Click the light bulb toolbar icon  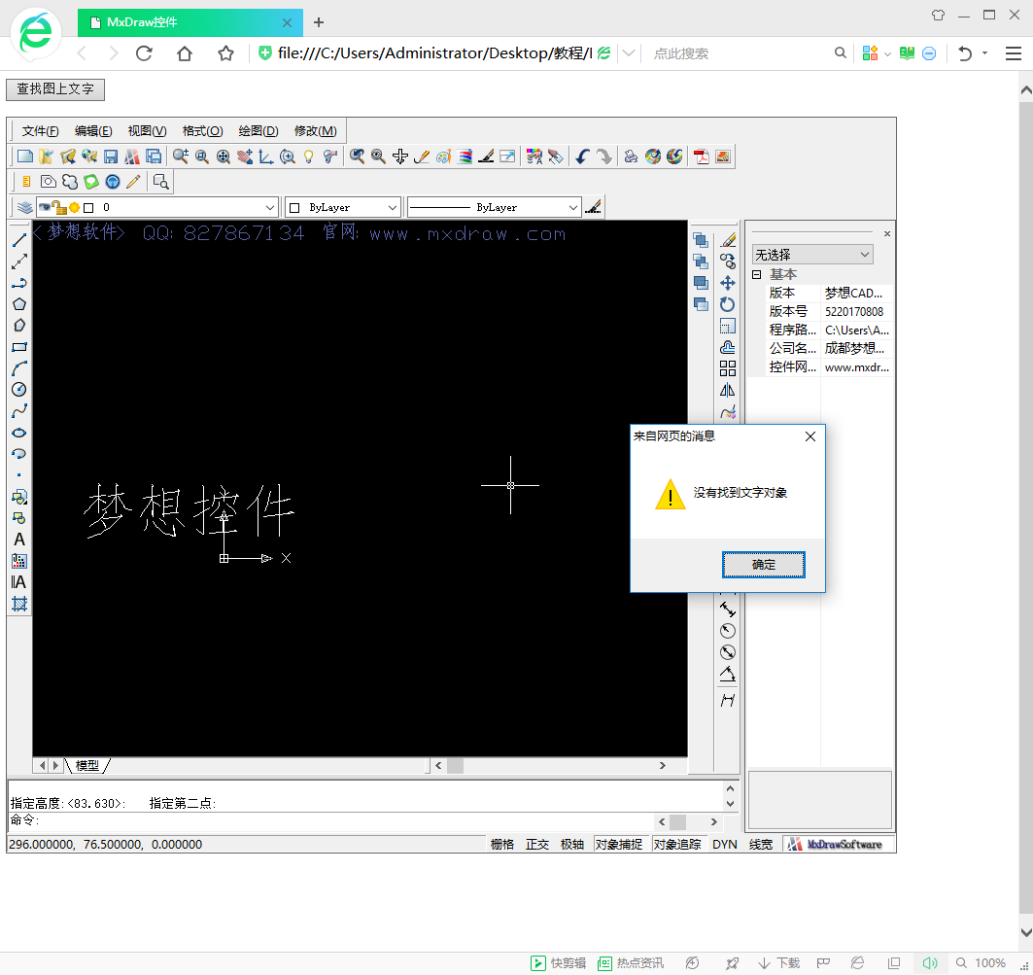308,157
